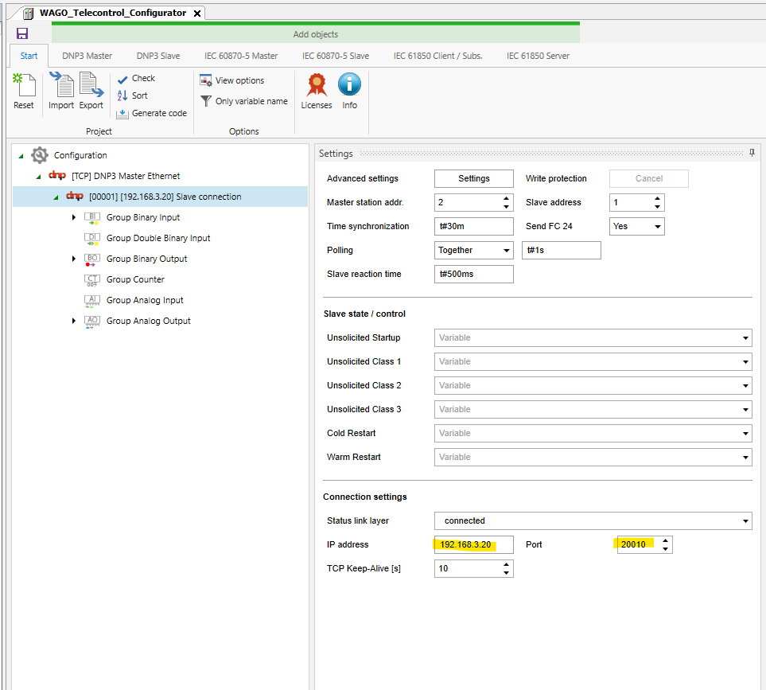Viewport: 766px width, 690px height.
Task: Click the purple Save disk icon
Action: [21, 33]
